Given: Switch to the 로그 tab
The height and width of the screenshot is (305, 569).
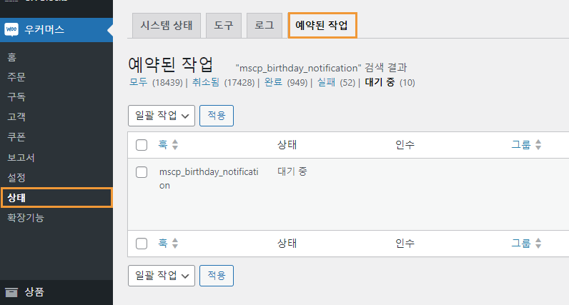Looking at the screenshot, I should point(264,26).
